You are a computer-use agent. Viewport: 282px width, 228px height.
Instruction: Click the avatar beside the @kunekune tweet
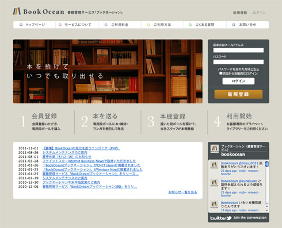click(x=214, y=183)
